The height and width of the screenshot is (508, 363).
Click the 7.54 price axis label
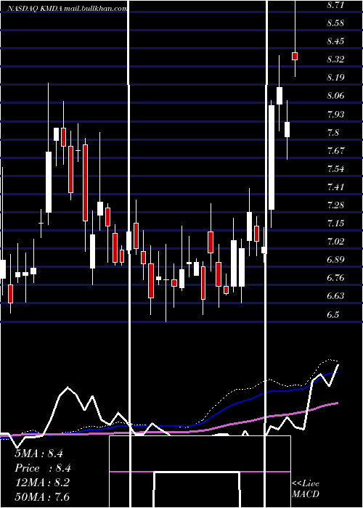(335, 168)
